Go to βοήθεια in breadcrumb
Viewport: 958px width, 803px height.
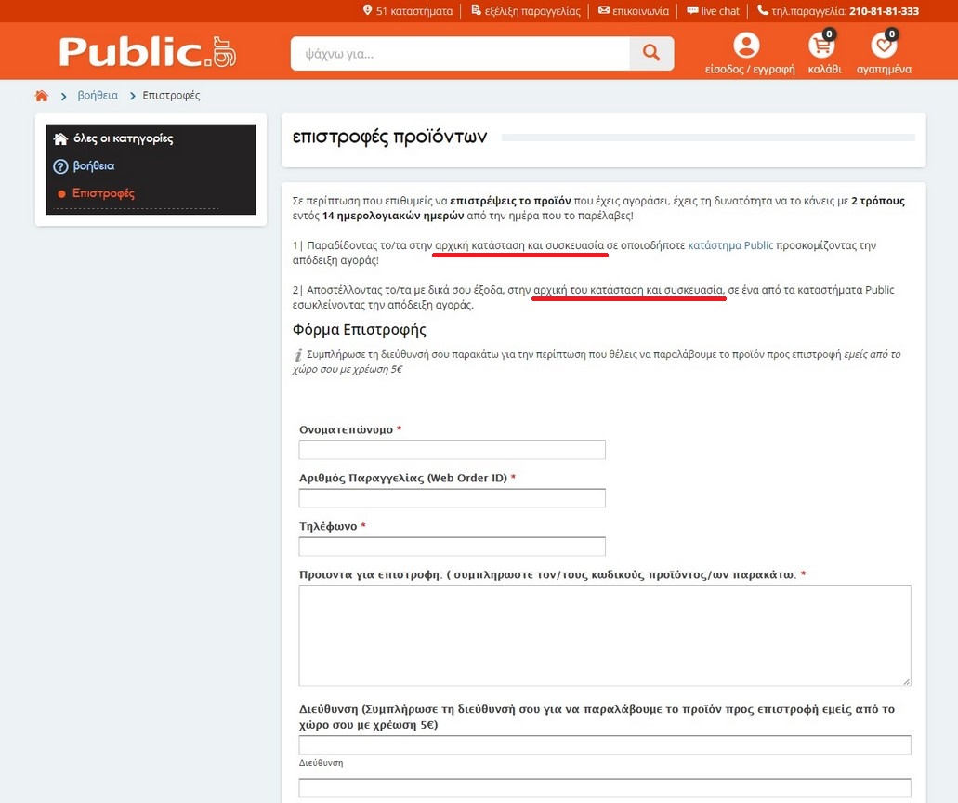[x=98, y=96]
